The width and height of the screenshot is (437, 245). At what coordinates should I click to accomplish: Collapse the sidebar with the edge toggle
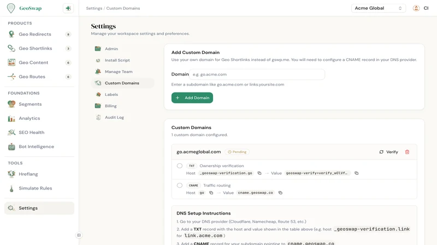79,235
